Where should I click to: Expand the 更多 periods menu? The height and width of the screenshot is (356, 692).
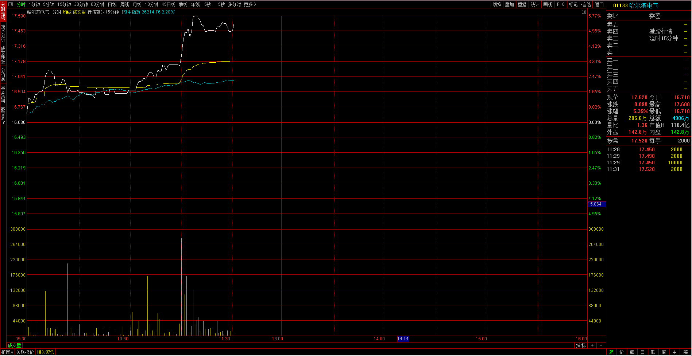[x=250, y=4]
